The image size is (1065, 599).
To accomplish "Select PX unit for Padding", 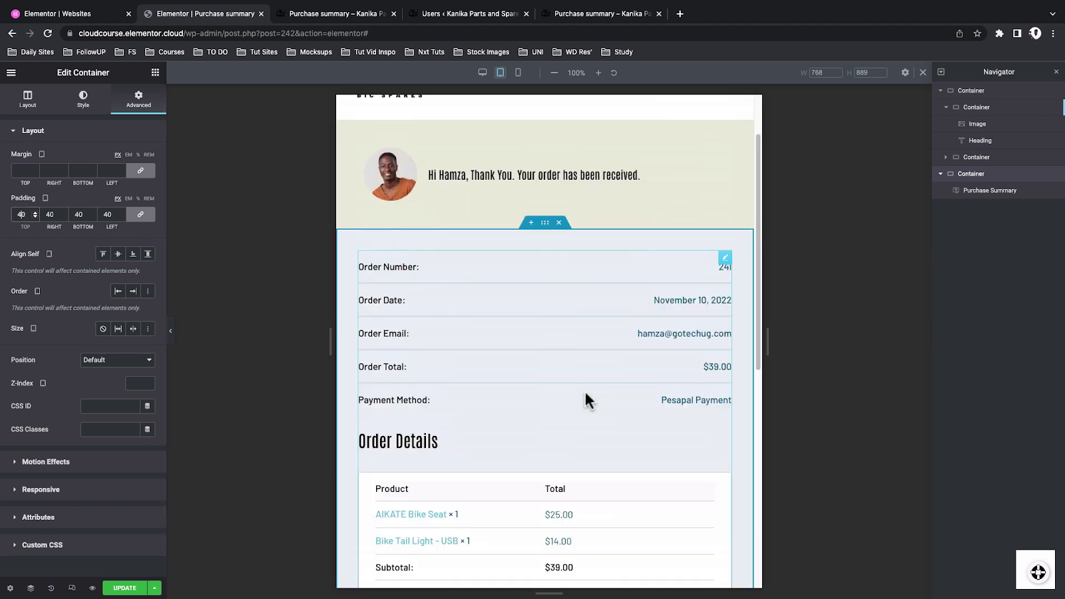I will [x=118, y=198].
